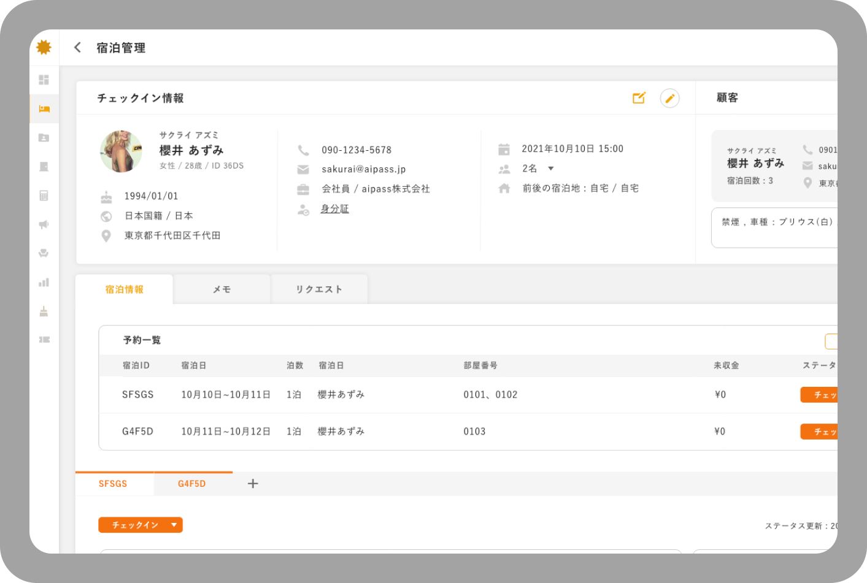Open the チェックイン status dropdown arrow
867x583 pixels.
click(174, 525)
